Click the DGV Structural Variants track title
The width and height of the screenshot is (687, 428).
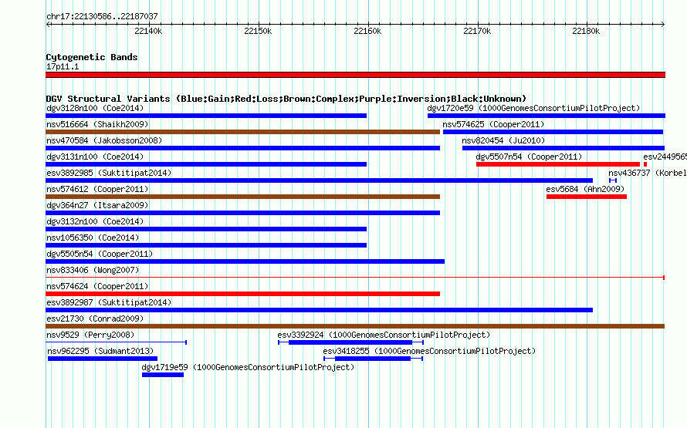(x=286, y=99)
